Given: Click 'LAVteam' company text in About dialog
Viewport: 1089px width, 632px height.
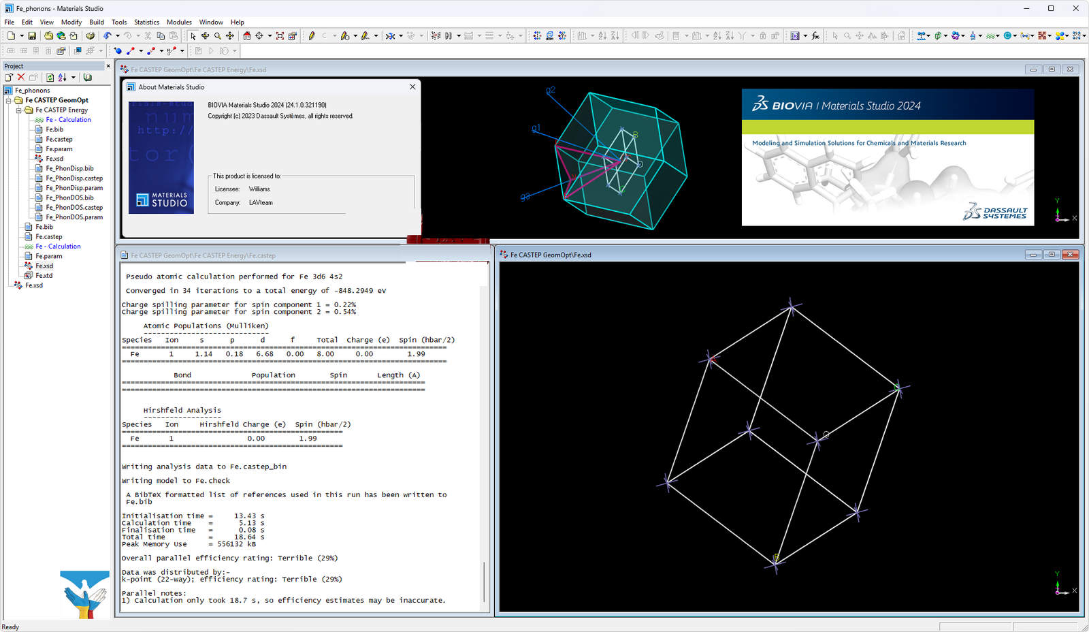Looking at the screenshot, I should click(261, 202).
